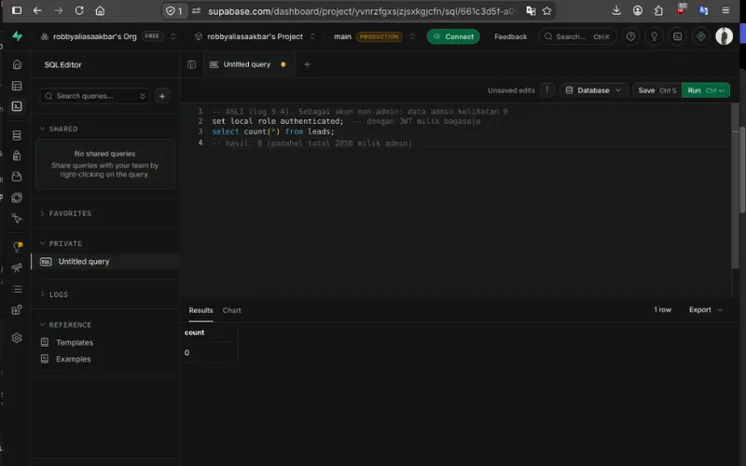Open the Authentication lock icon
Screen dimensions: 746x466
click(17, 156)
